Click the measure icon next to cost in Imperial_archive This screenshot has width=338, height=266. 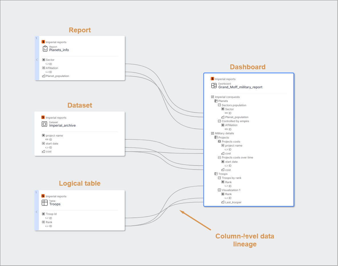click(43, 152)
